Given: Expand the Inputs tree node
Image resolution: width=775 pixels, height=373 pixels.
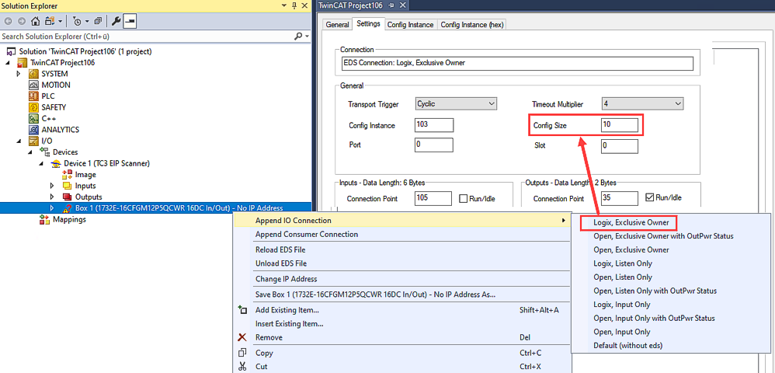Looking at the screenshot, I should (52, 186).
